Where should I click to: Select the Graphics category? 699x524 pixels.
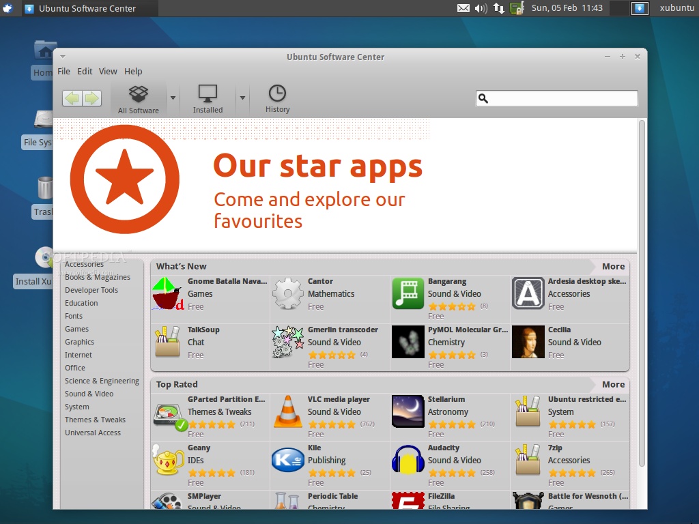(x=79, y=342)
